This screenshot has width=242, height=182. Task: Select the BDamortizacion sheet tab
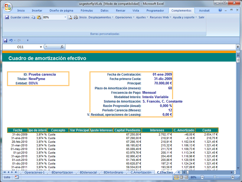pyautogui.click(x=62, y=172)
